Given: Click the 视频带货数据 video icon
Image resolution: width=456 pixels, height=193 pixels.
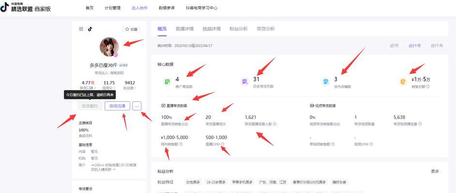Looking at the screenshot, I should click(312, 106).
